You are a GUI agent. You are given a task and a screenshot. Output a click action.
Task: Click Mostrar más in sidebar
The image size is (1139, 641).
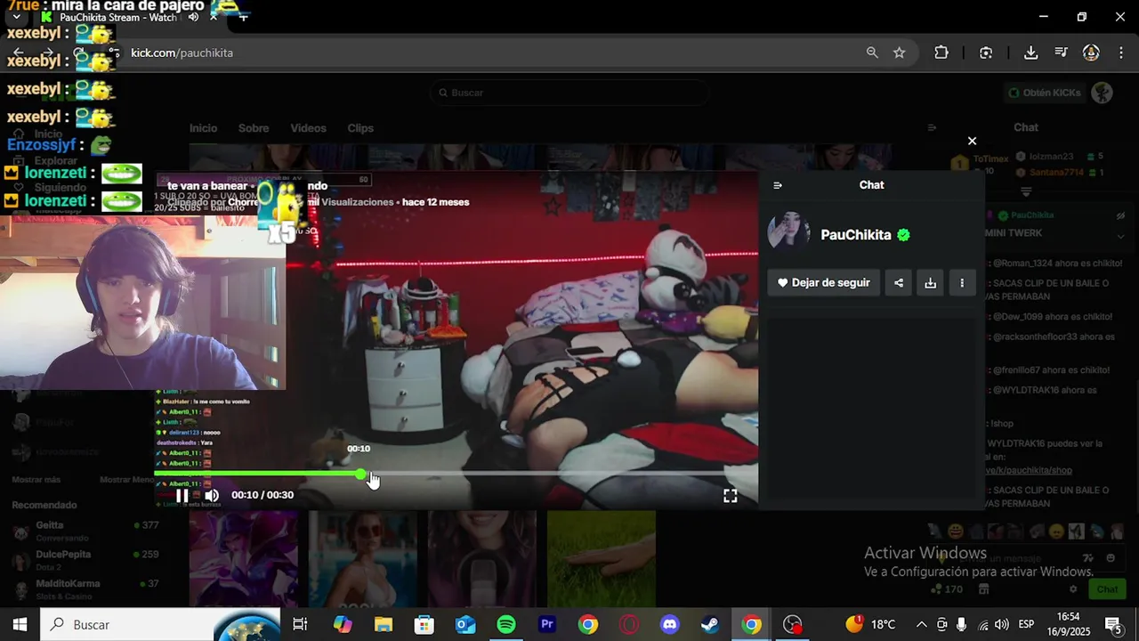[36, 480]
